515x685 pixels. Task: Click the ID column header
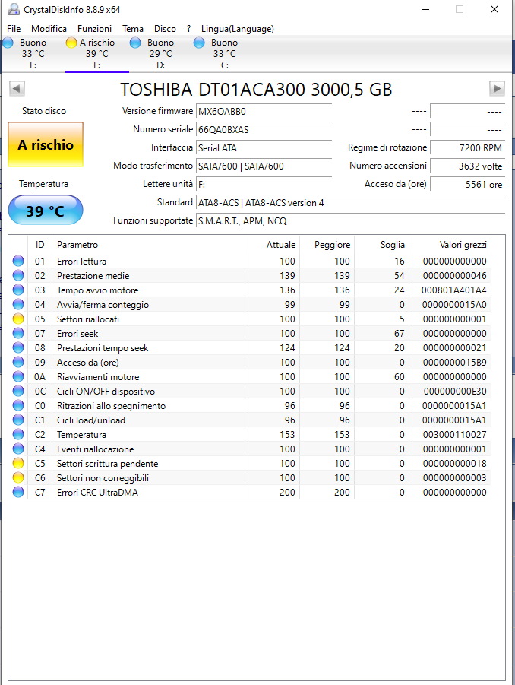pos(39,245)
